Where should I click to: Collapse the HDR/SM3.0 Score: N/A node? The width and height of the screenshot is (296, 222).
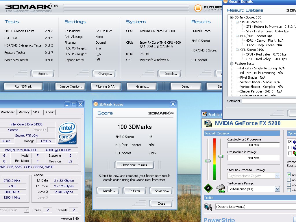point(237,36)
